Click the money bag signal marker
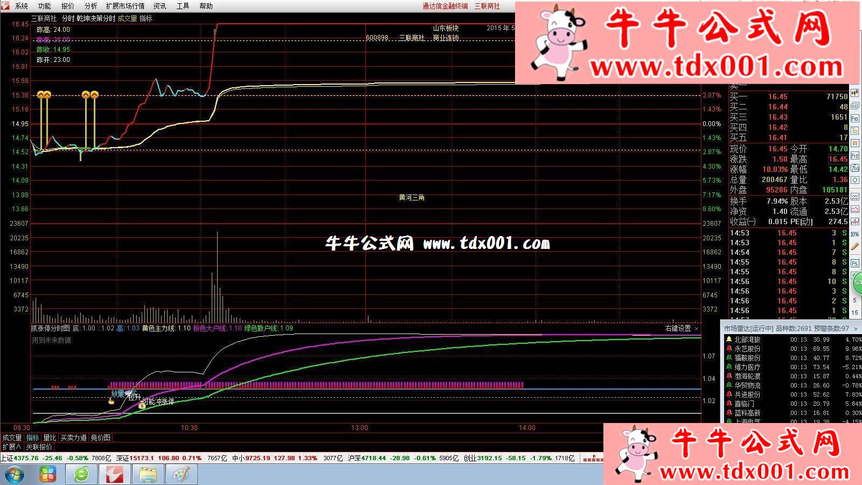The height and width of the screenshot is (485, 862). [142, 405]
